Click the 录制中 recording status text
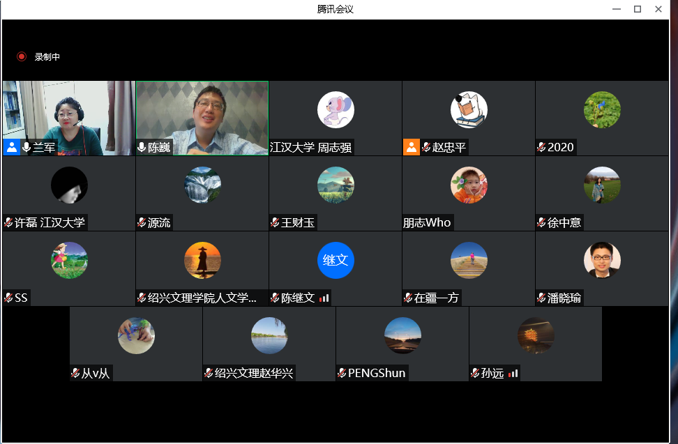This screenshot has width=678, height=444. [47, 57]
